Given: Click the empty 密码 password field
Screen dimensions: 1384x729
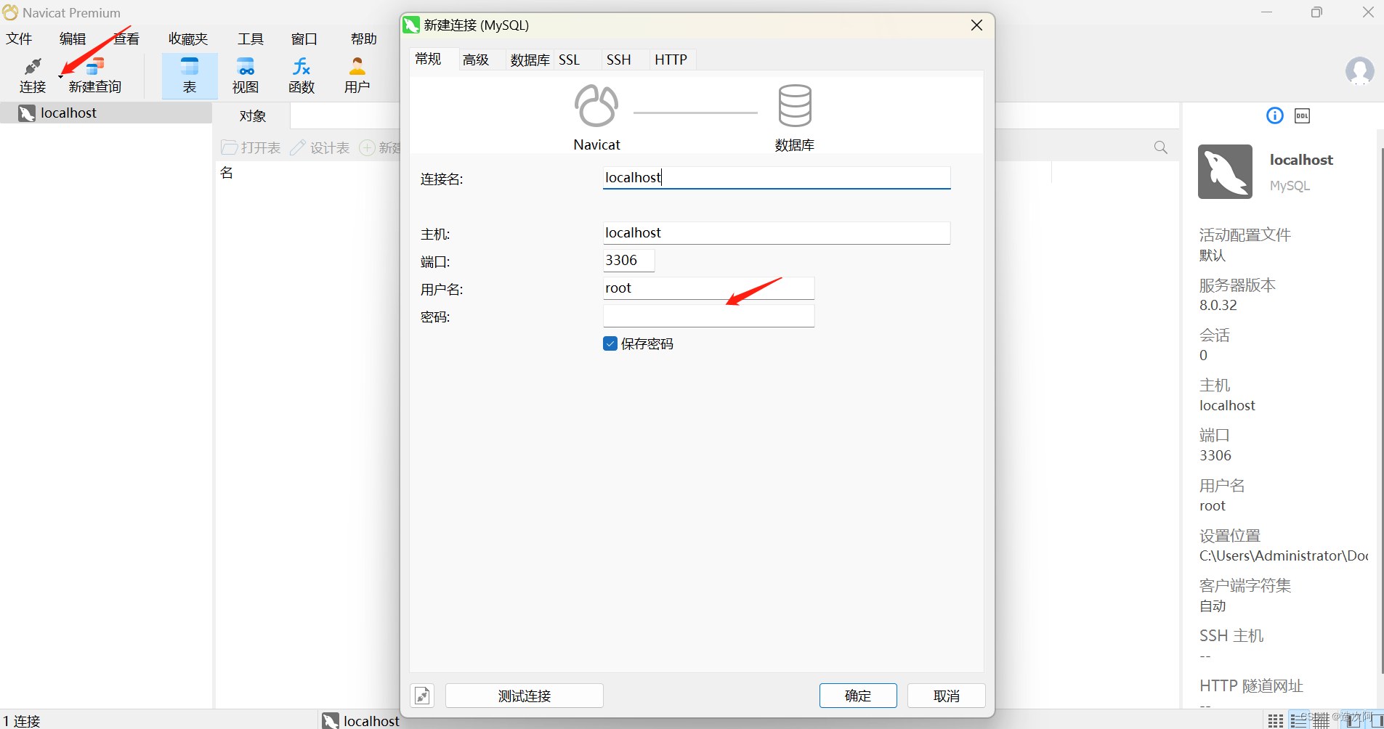Looking at the screenshot, I should point(708,315).
